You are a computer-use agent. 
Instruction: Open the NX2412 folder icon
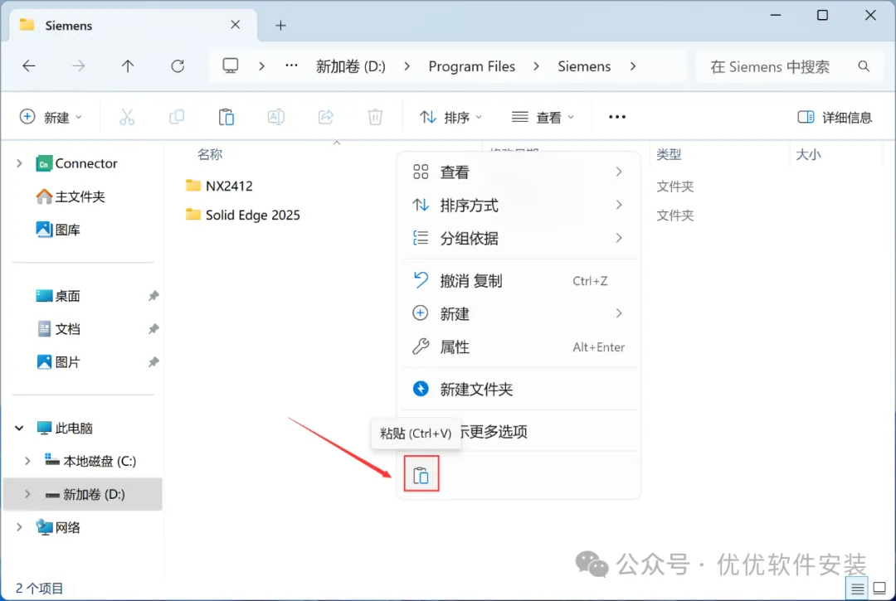[193, 186]
